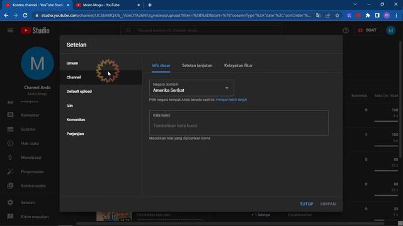403x226 pixels.
Task: Click the BUAT create button
Action: click(368, 30)
